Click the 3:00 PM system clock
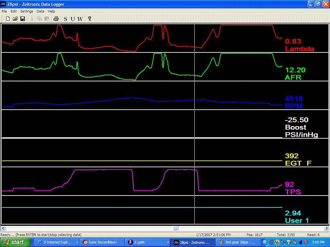This screenshot has width=330, height=247. tap(318, 242)
